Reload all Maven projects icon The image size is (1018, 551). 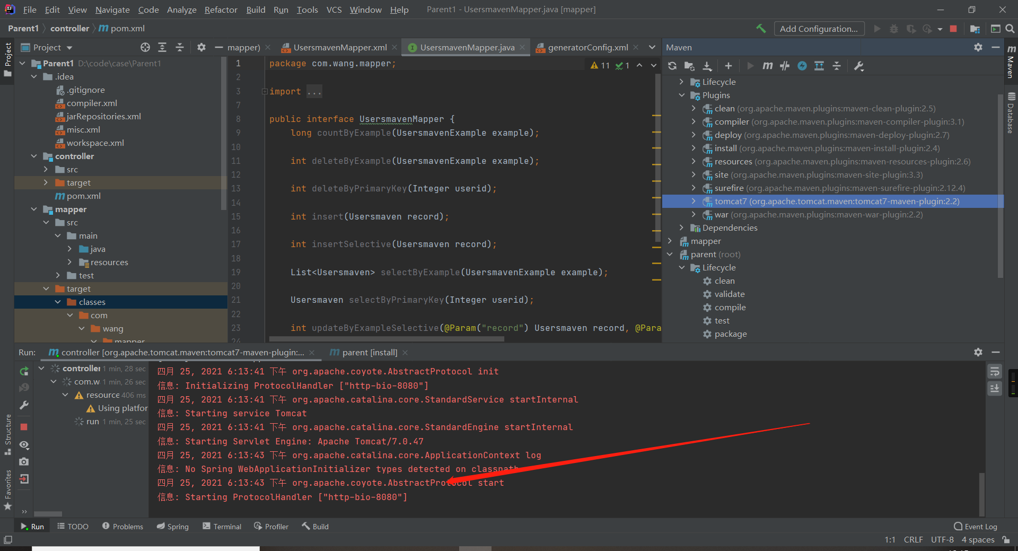coord(672,66)
